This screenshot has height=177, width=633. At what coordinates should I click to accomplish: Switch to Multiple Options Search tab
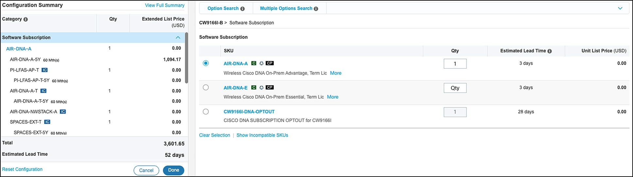coord(286,8)
